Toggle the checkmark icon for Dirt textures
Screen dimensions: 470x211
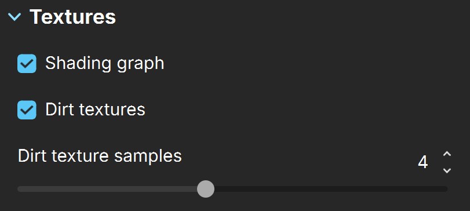click(x=27, y=110)
